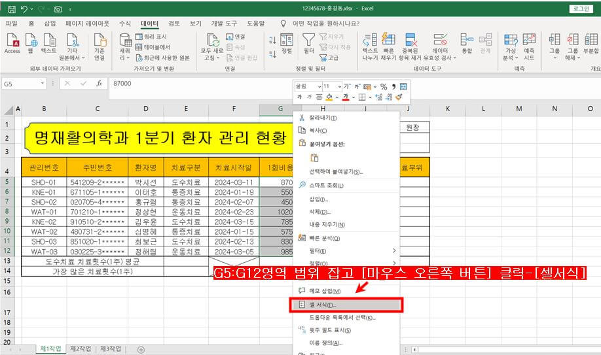Click 삭제 in context menu
The image size is (601, 355).
pyautogui.click(x=347, y=212)
